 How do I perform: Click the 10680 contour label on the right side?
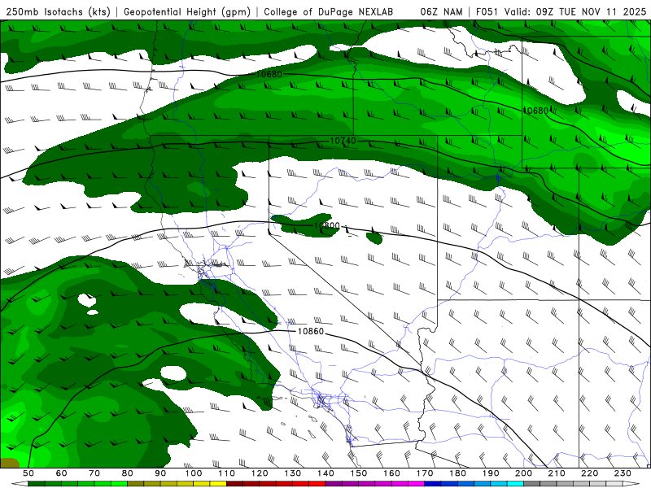(x=535, y=111)
